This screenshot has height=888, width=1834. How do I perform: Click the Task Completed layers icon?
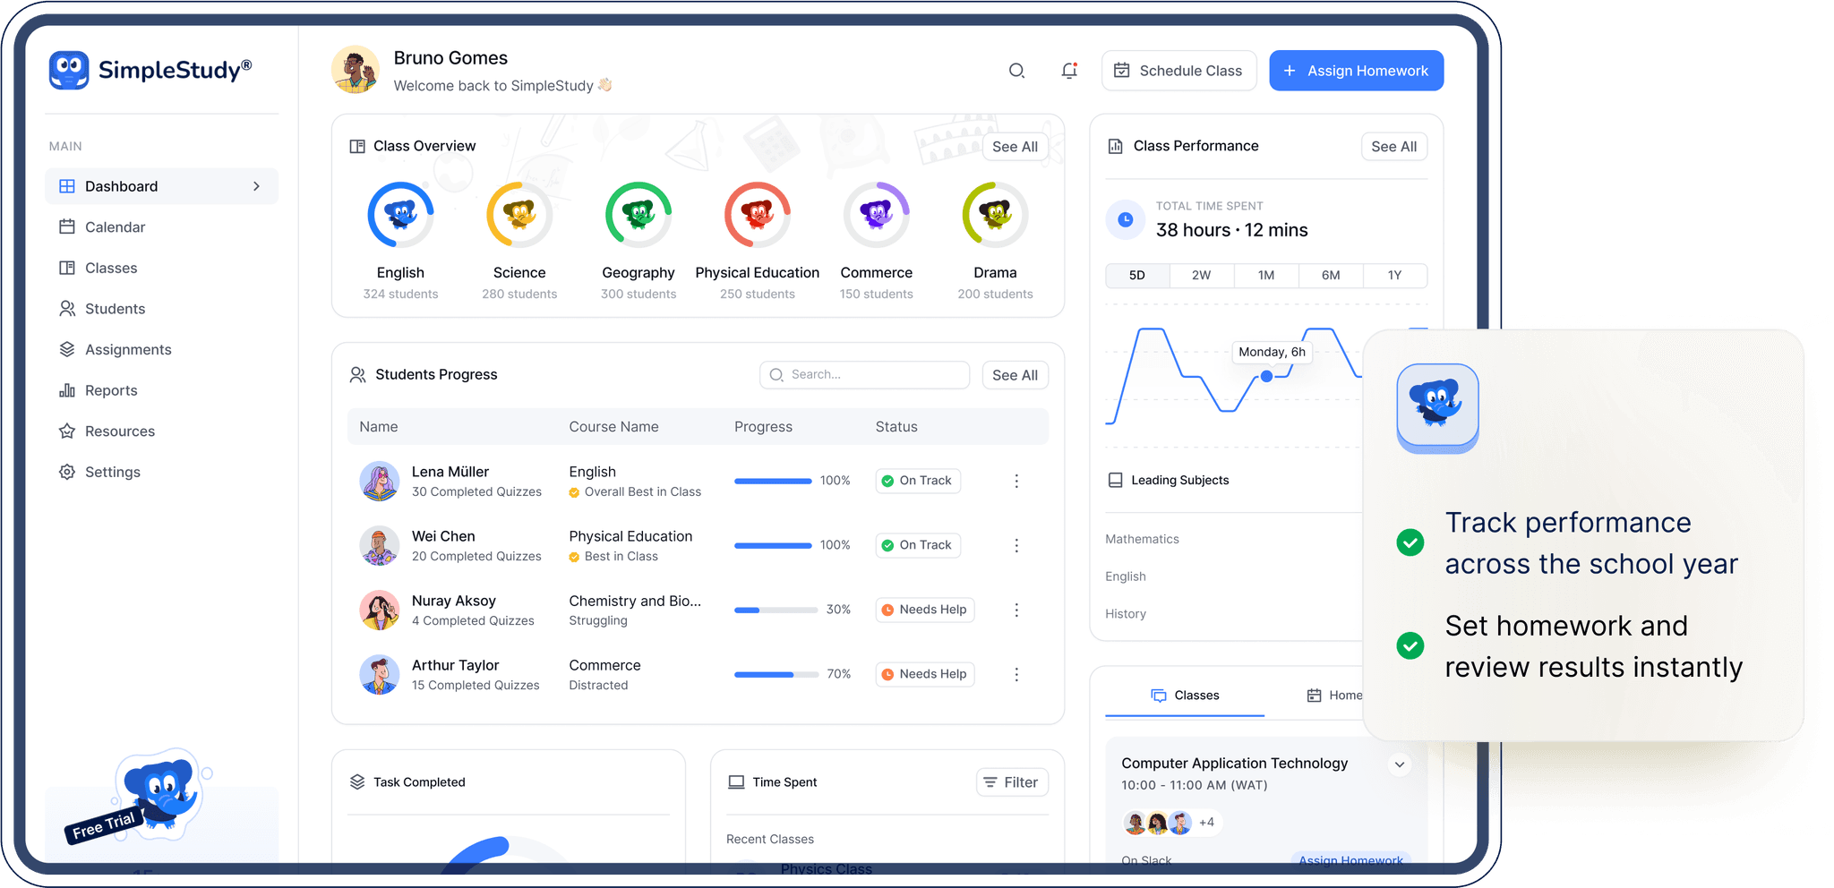pyautogui.click(x=357, y=782)
